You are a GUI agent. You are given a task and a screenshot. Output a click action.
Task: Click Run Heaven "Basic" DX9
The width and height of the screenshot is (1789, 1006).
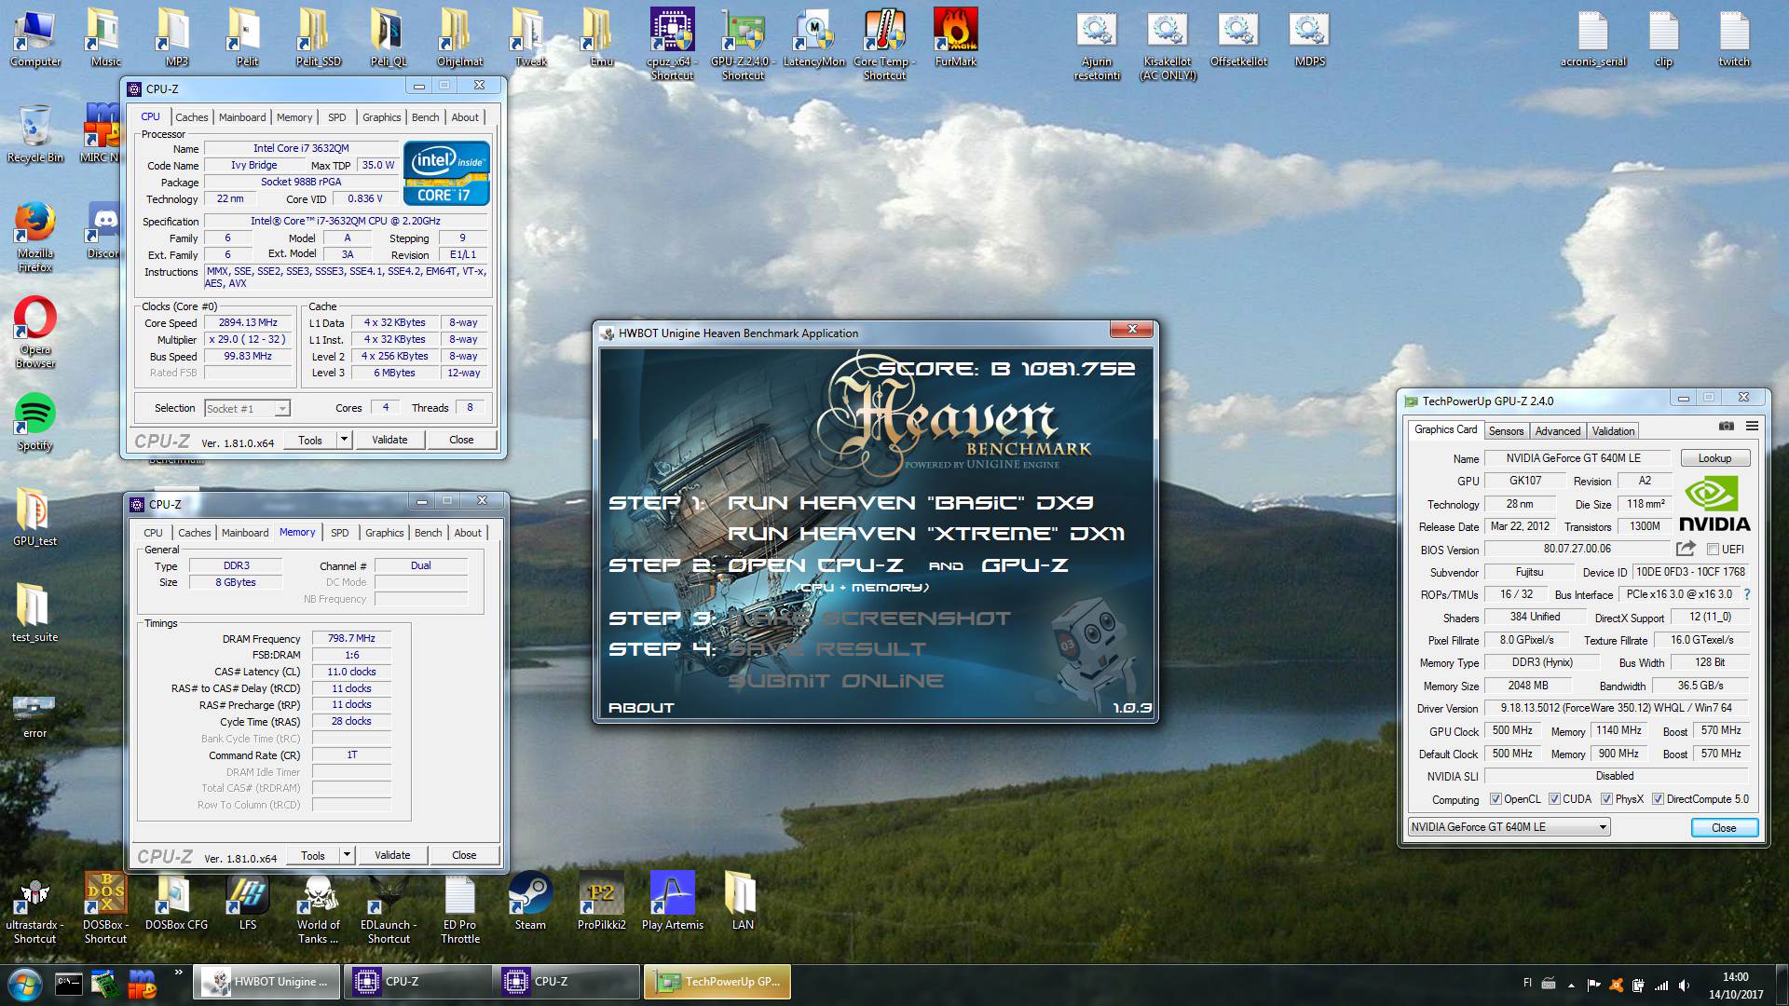909,503
